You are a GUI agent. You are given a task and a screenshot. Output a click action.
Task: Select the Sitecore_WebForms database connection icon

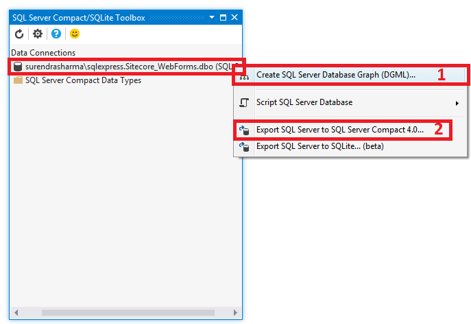coord(18,67)
